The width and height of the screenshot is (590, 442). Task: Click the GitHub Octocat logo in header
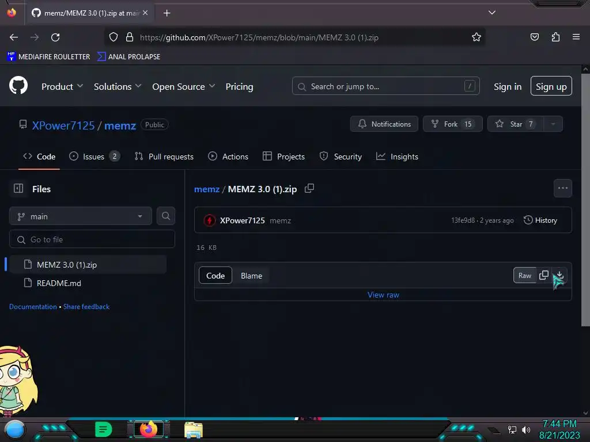point(18,85)
